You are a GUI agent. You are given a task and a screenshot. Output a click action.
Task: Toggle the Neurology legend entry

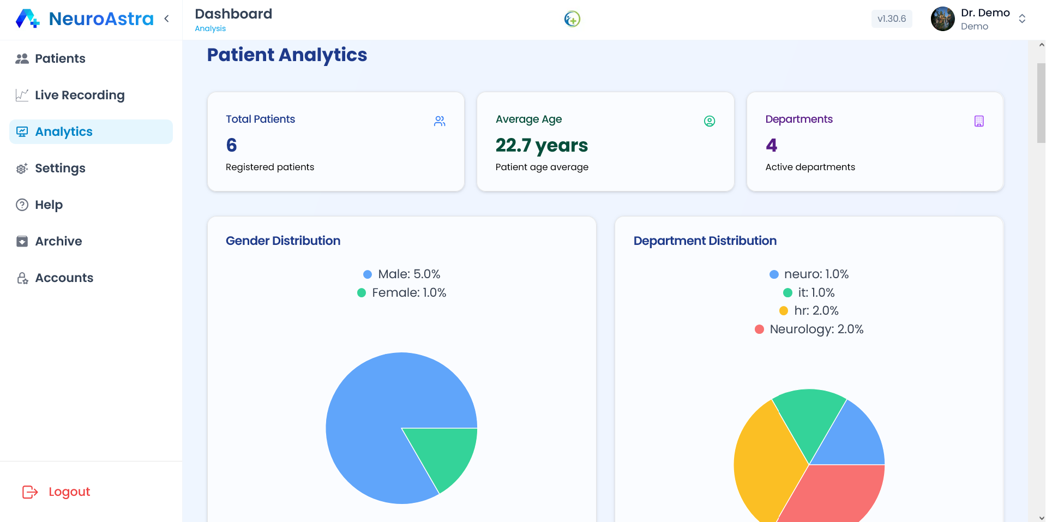[809, 329]
